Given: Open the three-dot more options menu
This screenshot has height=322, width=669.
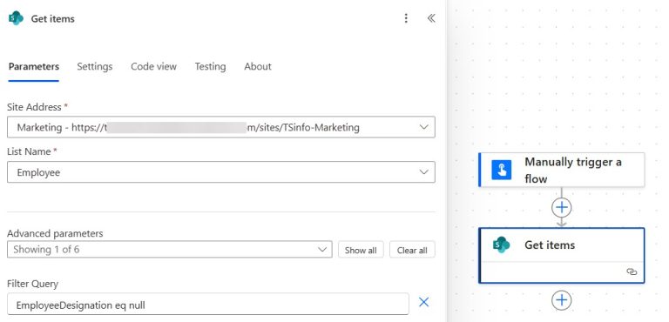Looking at the screenshot, I should (x=406, y=18).
